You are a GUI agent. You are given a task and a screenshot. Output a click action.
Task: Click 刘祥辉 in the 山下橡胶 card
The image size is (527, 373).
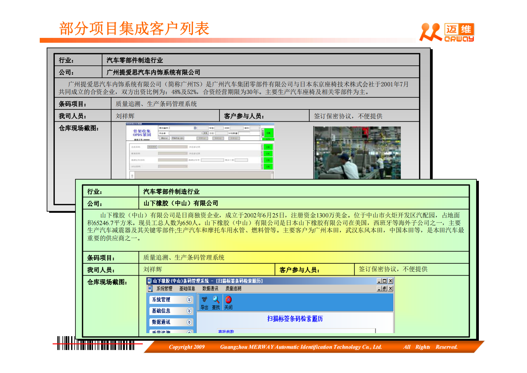point(153,269)
